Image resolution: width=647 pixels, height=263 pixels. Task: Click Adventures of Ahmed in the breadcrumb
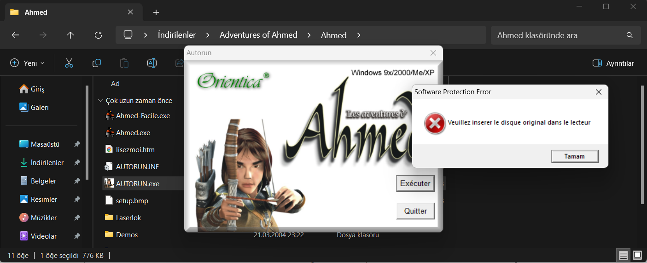258,35
